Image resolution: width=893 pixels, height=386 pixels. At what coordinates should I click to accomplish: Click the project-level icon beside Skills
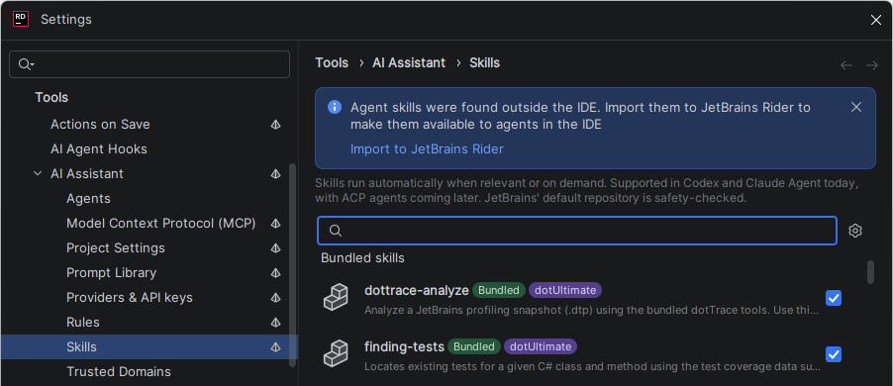pyautogui.click(x=275, y=346)
